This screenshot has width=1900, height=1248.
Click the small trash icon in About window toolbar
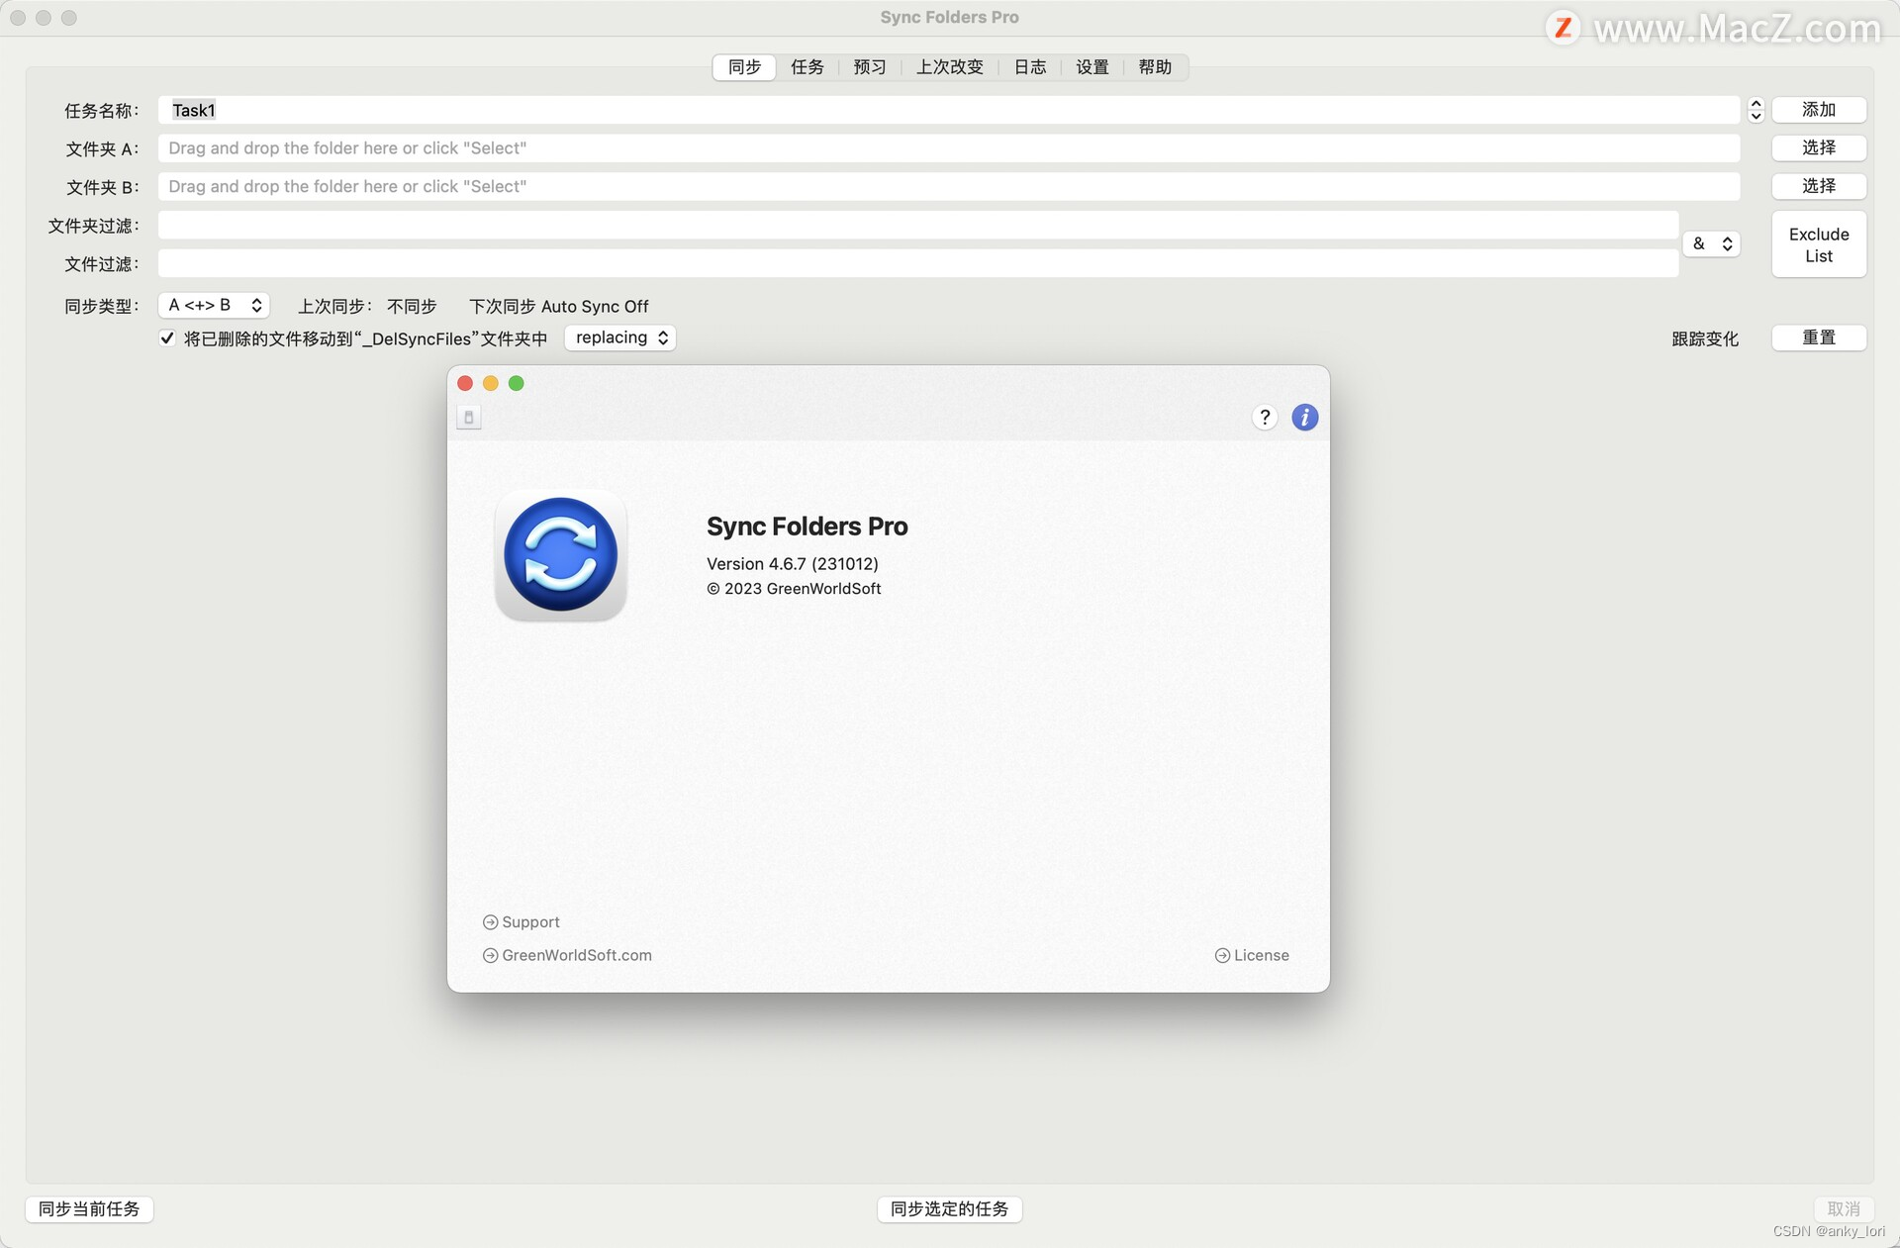click(x=469, y=418)
